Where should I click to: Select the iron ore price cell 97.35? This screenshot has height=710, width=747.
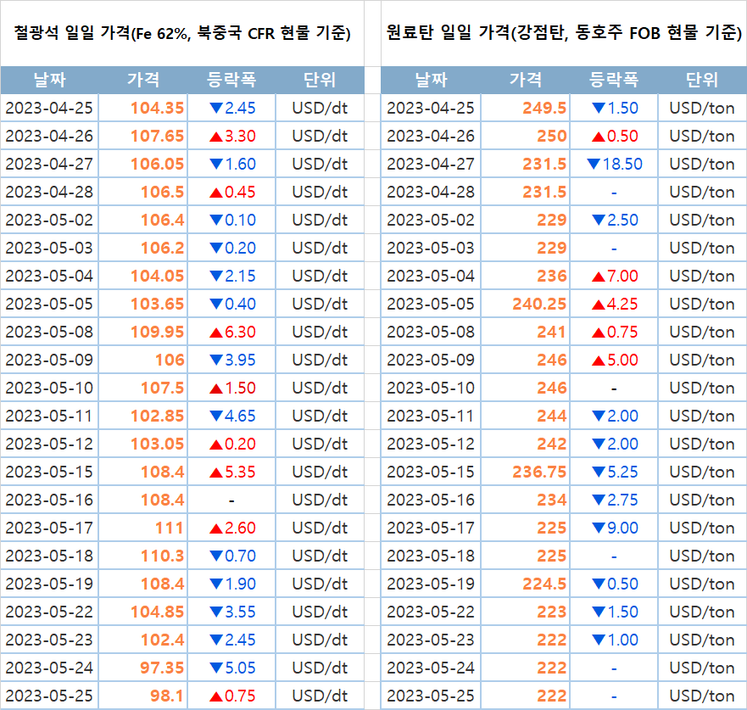162,668
